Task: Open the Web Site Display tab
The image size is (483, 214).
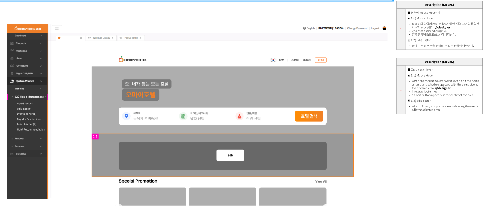Action: click(x=101, y=38)
